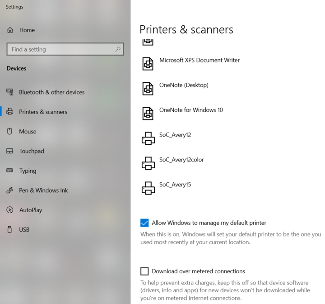The width and height of the screenshot is (325, 304).
Task: Open Typing settings page
Action: tap(28, 171)
